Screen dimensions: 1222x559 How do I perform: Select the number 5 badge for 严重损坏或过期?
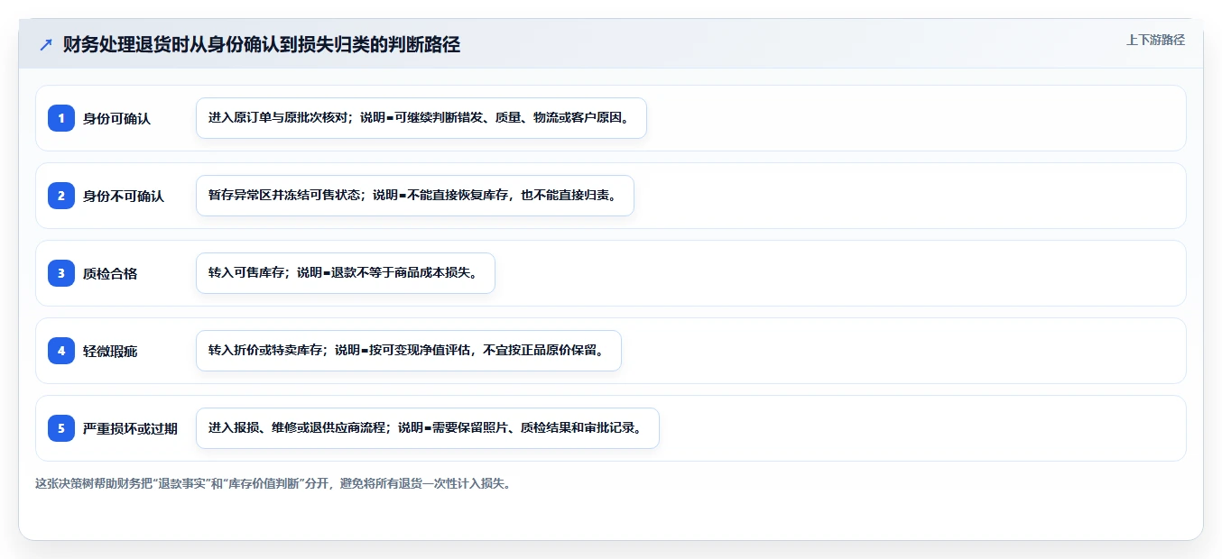tap(61, 428)
